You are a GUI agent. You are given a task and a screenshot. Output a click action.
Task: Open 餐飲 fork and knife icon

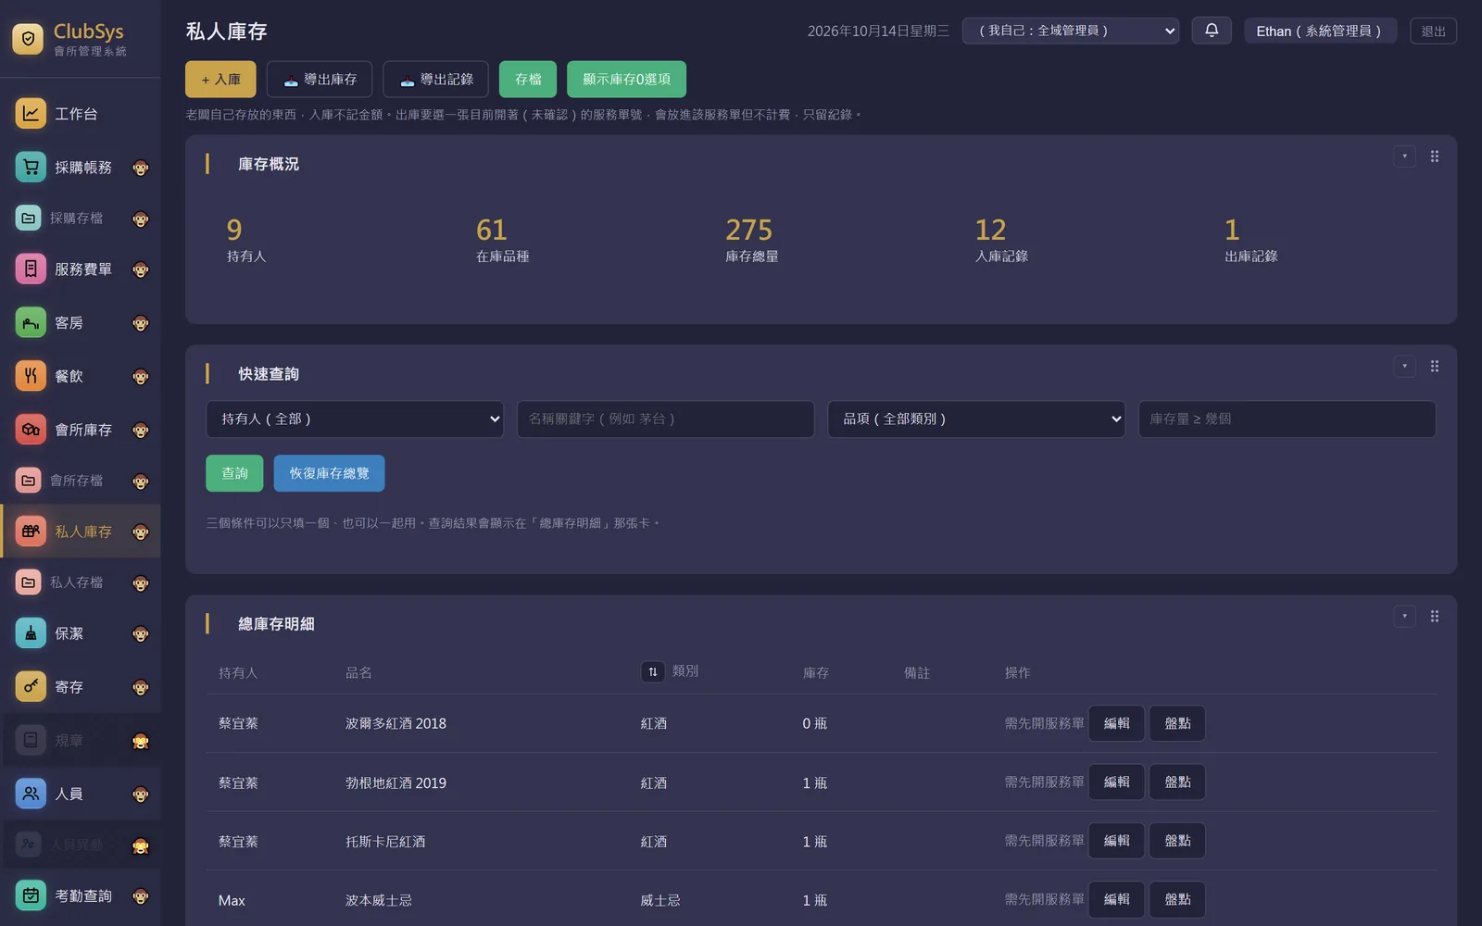31,376
